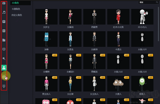Choose the 3D小白人 character thumbnail

click(142, 17)
